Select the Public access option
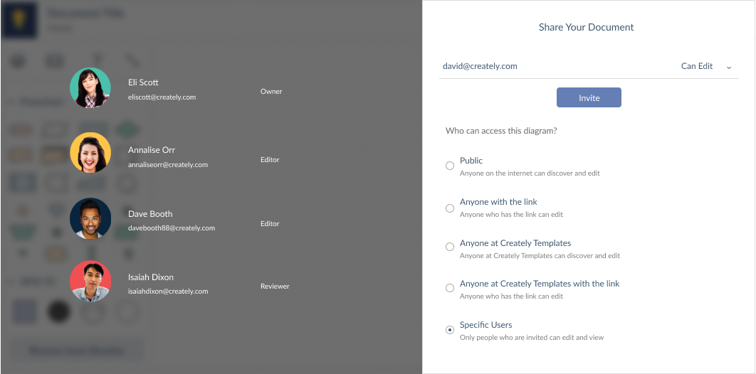Image resolution: width=756 pixels, height=374 pixels. click(x=450, y=166)
